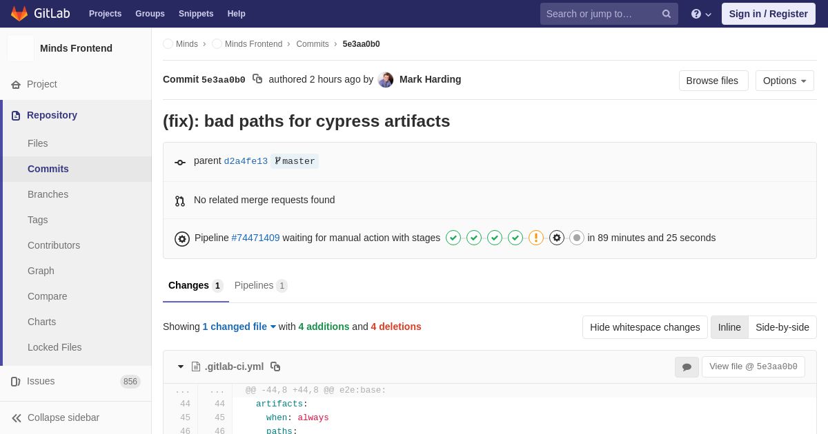This screenshot has width=828, height=434.
Task: Click Minds Frontend sidebar title
Action: coord(76,48)
